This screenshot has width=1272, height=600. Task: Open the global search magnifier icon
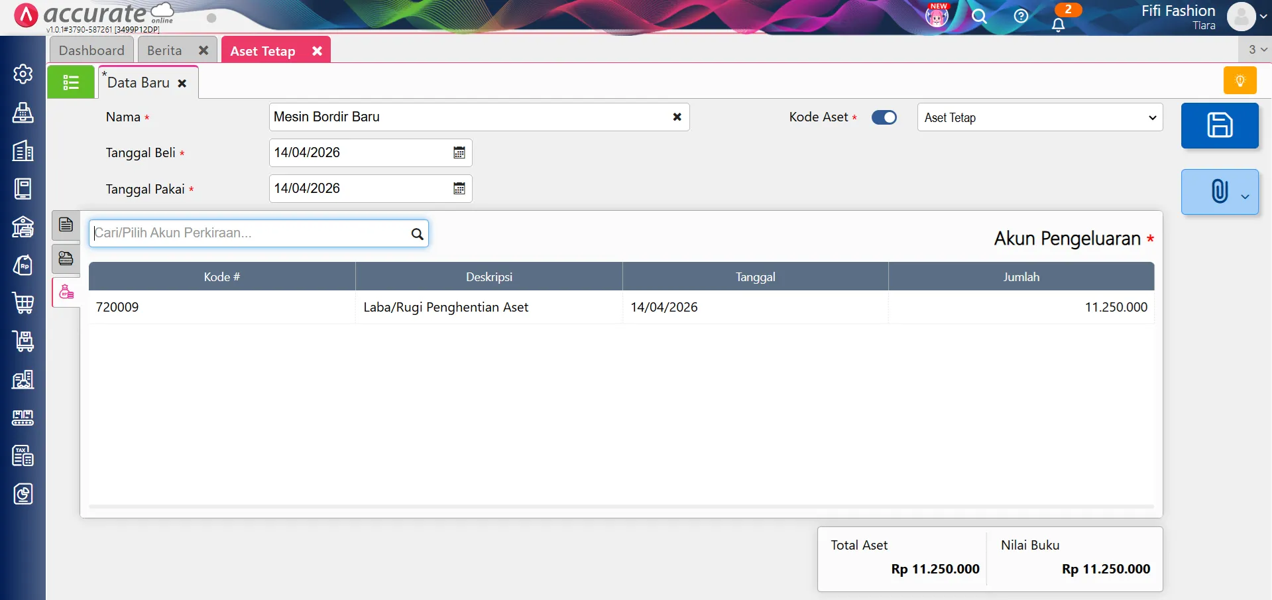[x=979, y=17]
